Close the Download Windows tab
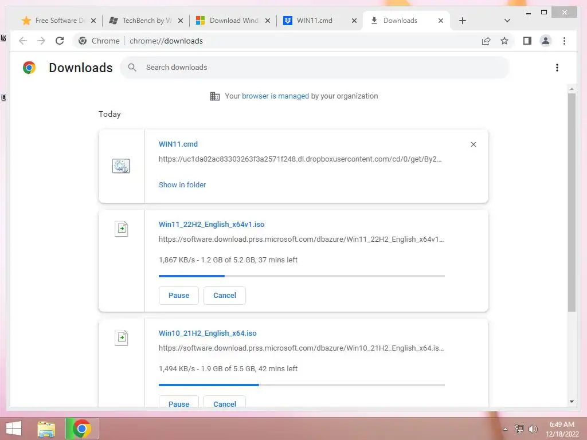 tap(267, 21)
